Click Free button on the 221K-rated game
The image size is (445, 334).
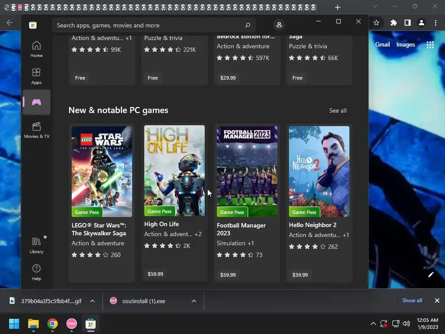click(x=153, y=77)
